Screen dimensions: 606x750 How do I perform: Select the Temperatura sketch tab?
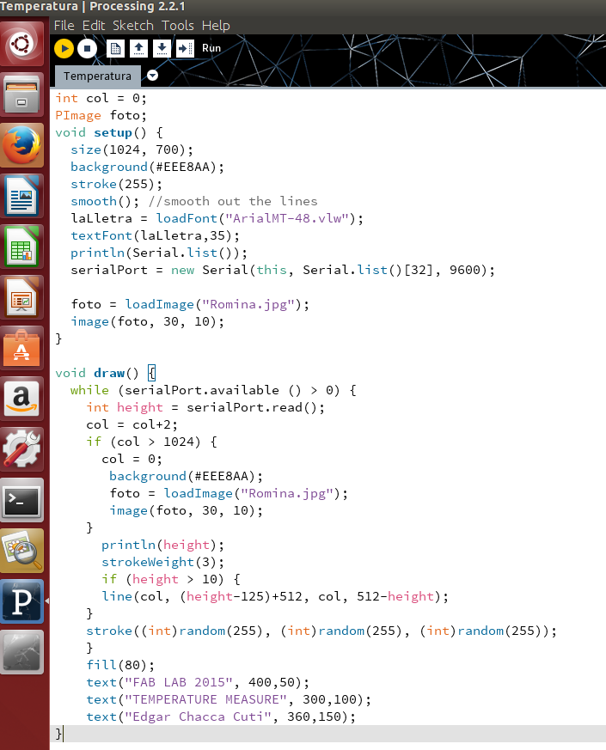[97, 76]
